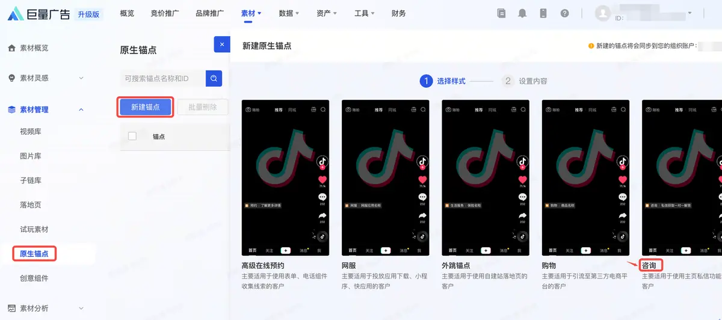Click the step 2 设置内容 circle

click(x=508, y=81)
